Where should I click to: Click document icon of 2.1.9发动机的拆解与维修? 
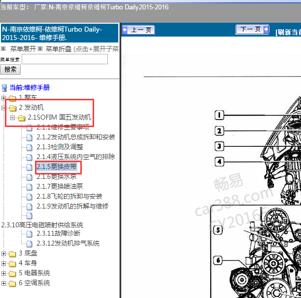30,207
